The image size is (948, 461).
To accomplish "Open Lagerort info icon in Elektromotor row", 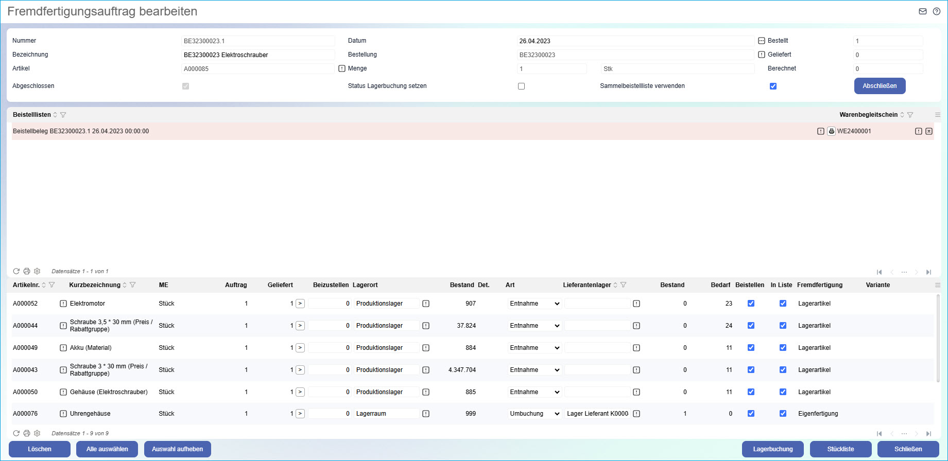I will tap(426, 304).
